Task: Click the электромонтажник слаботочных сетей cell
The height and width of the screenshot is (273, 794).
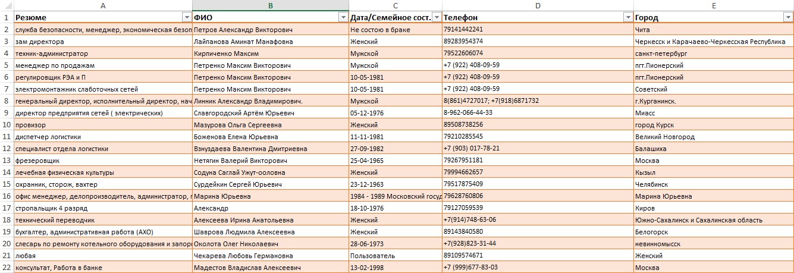Action: point(103,89)
